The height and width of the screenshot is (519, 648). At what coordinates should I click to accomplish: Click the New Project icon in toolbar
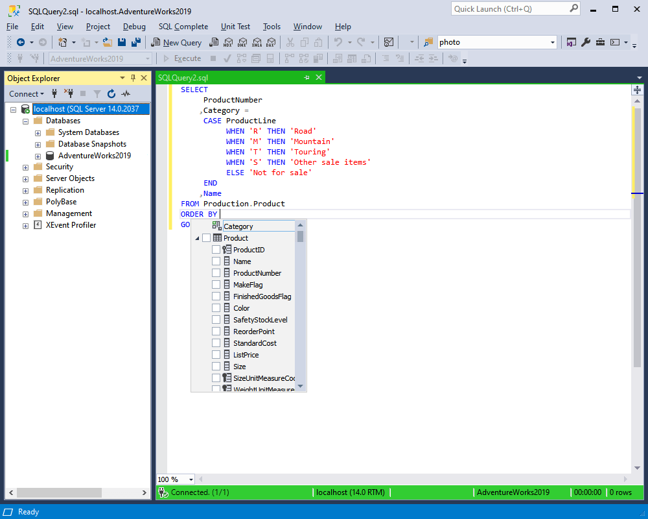coord(63,42)
